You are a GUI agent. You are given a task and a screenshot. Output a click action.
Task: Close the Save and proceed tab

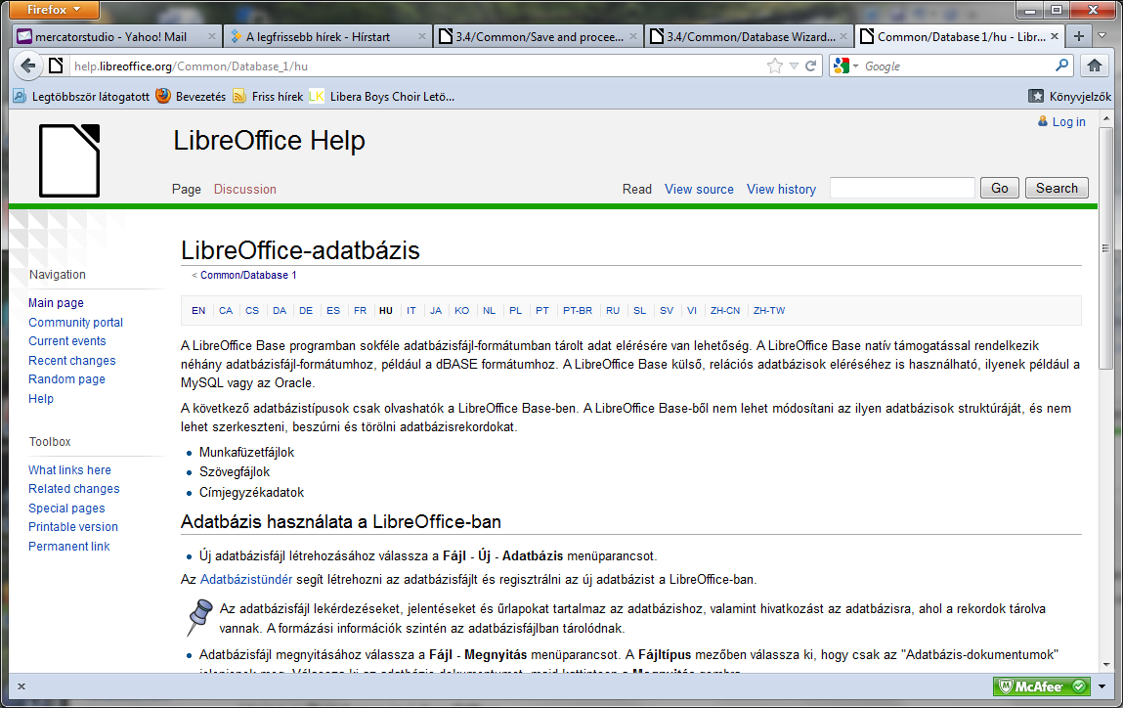point(633,36)
